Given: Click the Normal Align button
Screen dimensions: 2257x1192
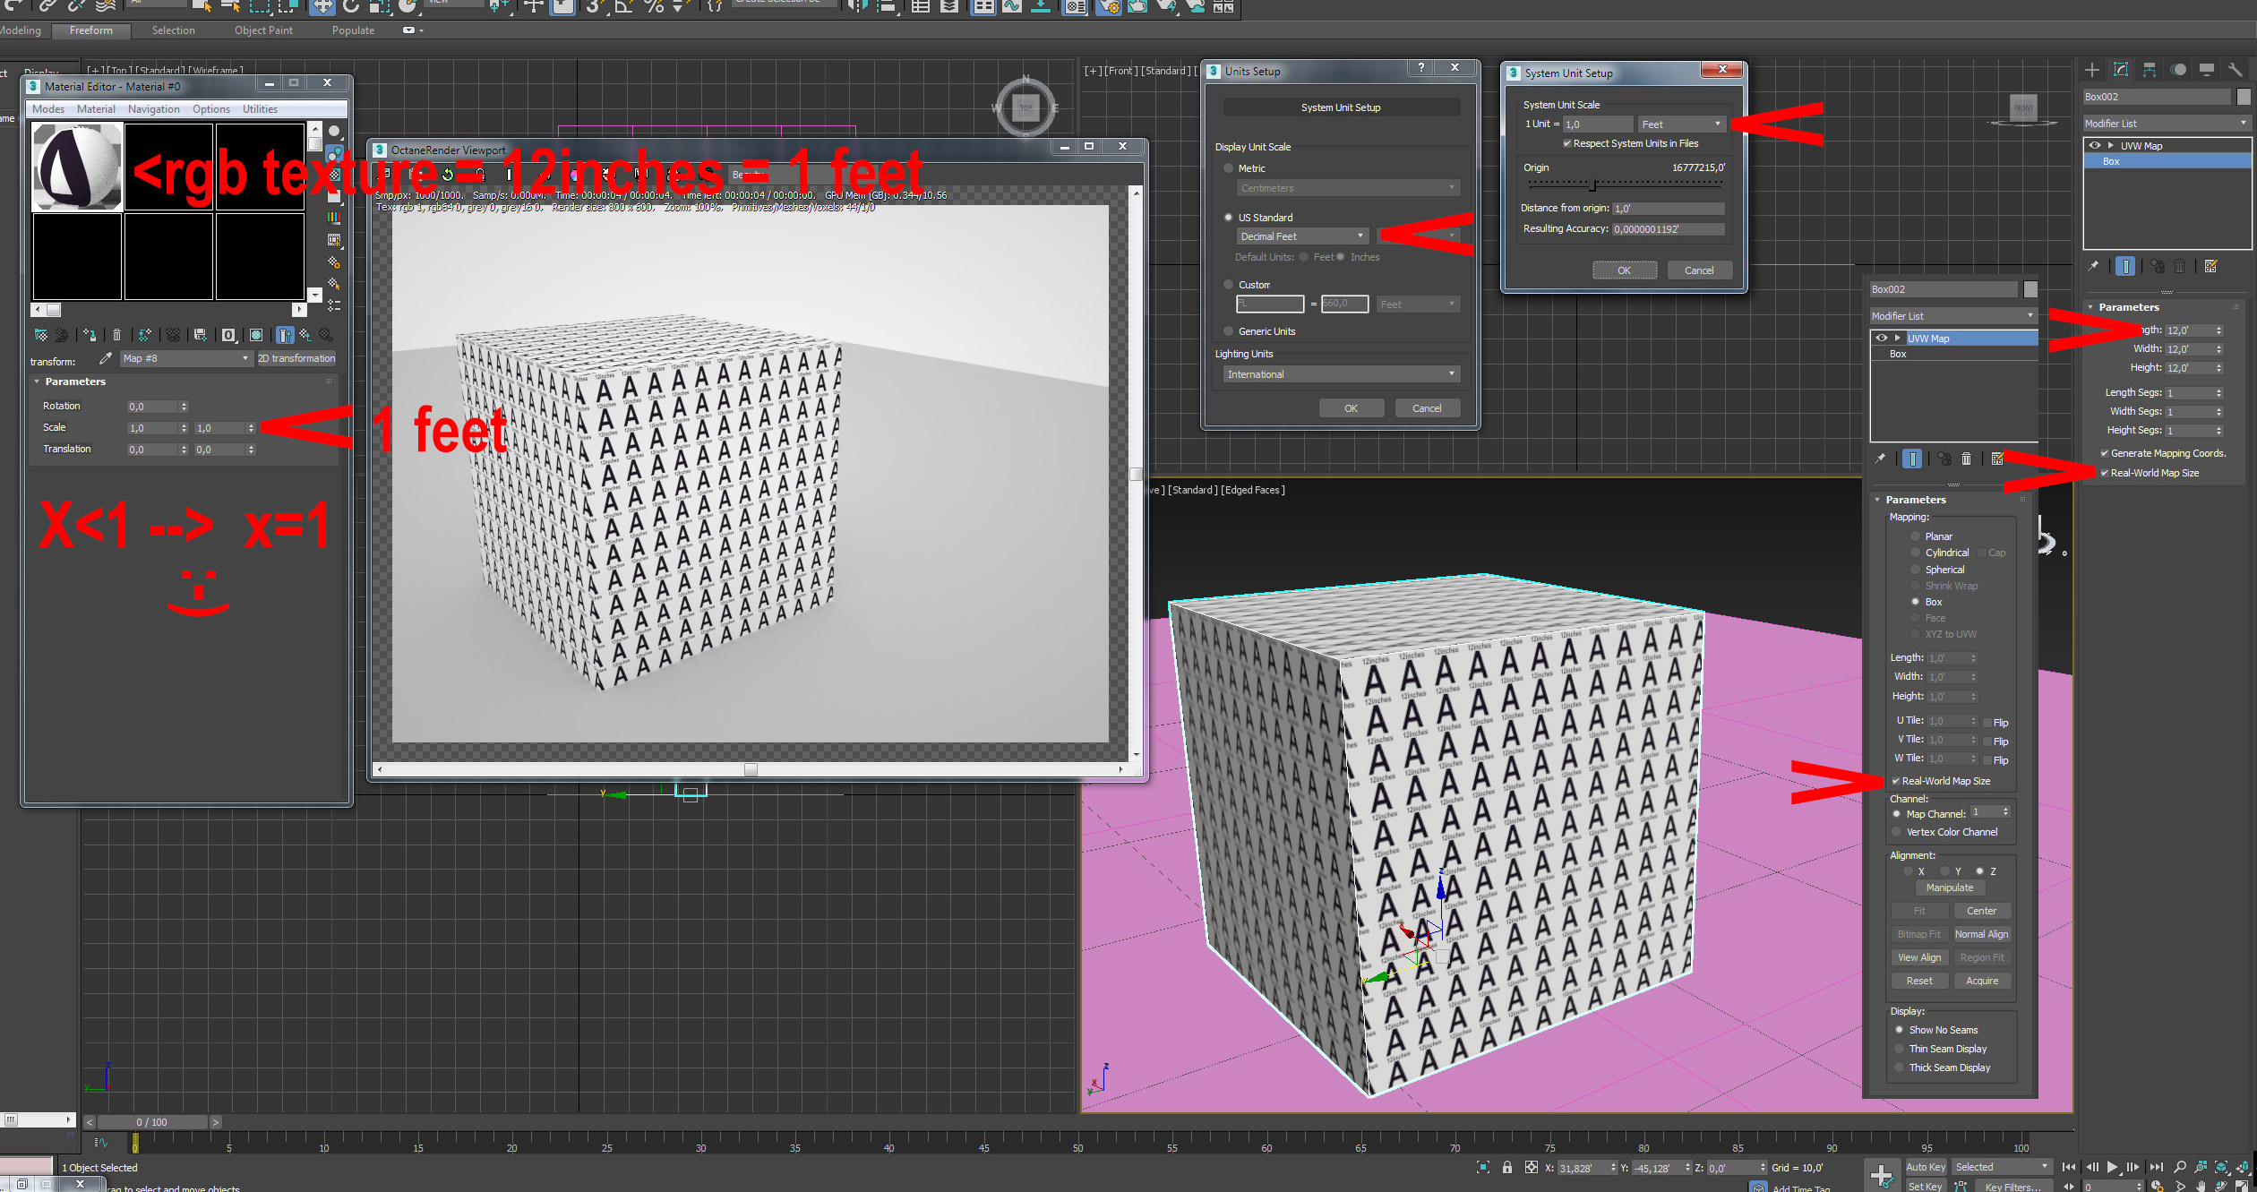Looking at the screenshot, I should [x=1981, y=934].
